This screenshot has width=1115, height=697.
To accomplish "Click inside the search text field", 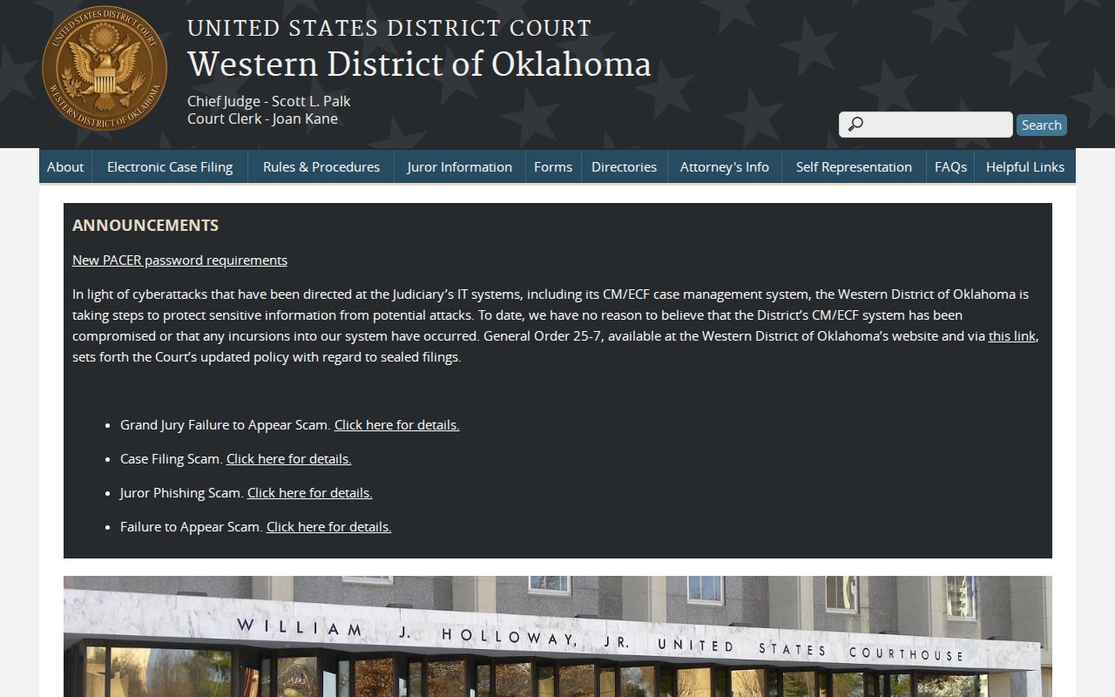I will pyautogui.click(x=926, y=125).
